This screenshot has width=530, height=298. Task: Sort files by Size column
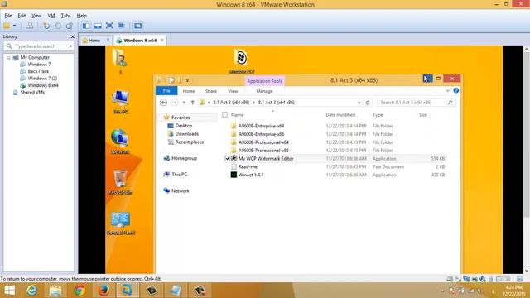(423, 115)
